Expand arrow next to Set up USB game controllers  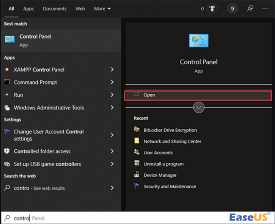point(112,164)
